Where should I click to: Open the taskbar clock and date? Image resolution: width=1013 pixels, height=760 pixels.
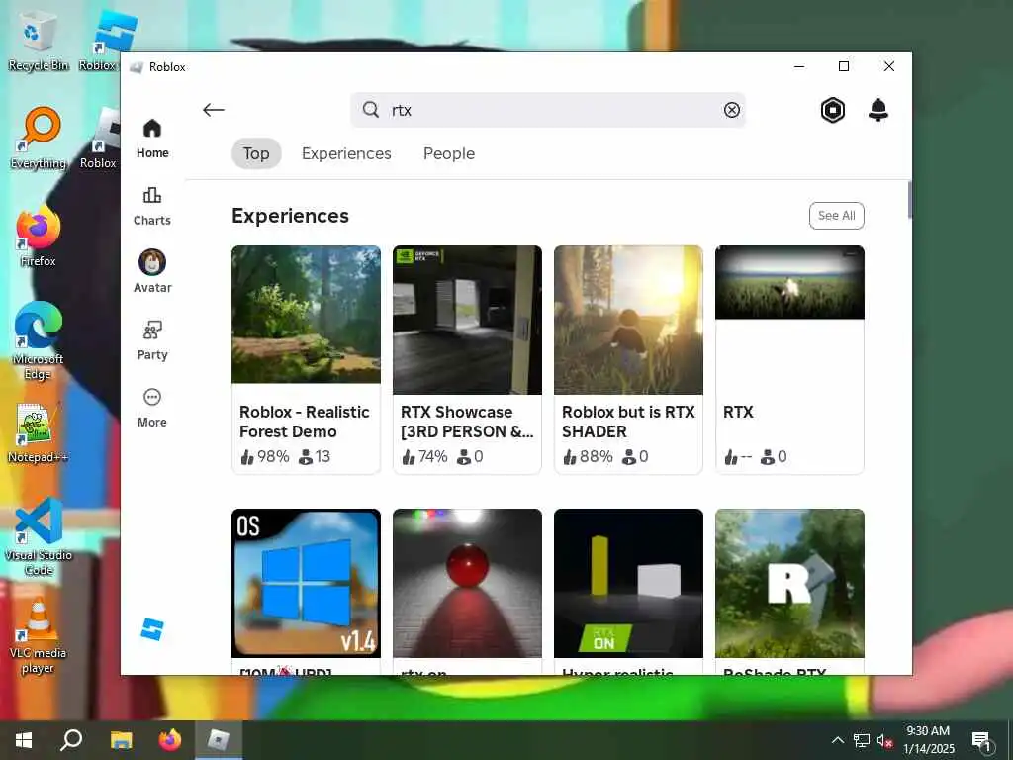[x=928, y=740]
